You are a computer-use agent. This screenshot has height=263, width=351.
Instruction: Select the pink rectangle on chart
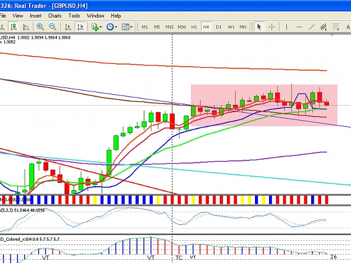click(264, 105)
